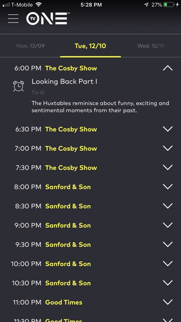The image size is (181, 322).
Task: Expand the 9:30 PM Sanford & Son entry
Action: (x=168, y=244)
